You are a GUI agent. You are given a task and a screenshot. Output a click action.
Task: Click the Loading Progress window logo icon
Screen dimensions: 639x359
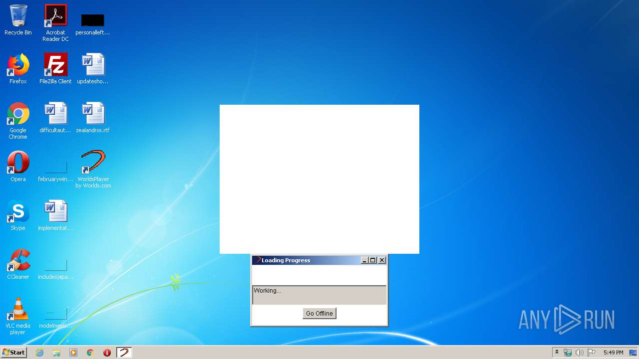tap(257, 260)
